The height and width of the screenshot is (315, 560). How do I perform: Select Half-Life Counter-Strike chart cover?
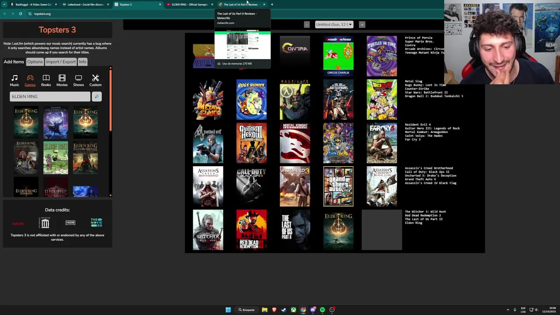click(295, 100)
